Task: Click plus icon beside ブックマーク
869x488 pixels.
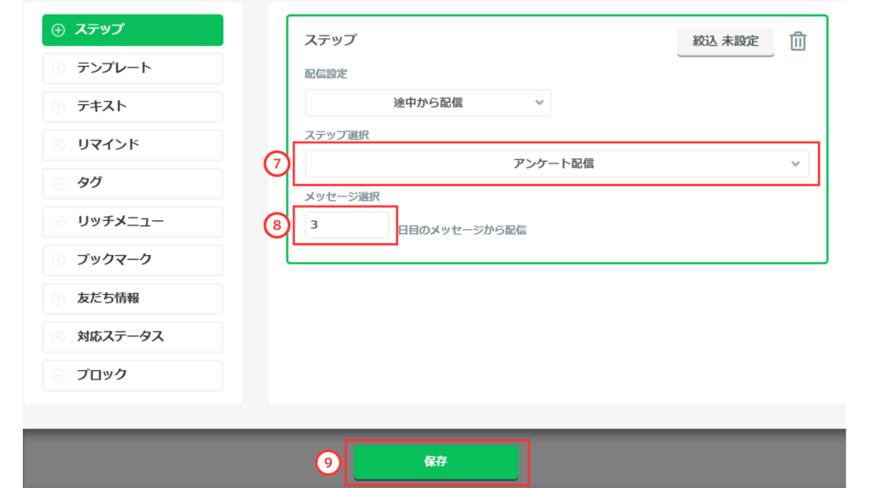Action: (59, 260)
